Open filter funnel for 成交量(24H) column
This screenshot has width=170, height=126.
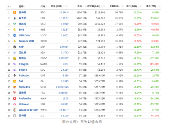(x=104, y=6)
